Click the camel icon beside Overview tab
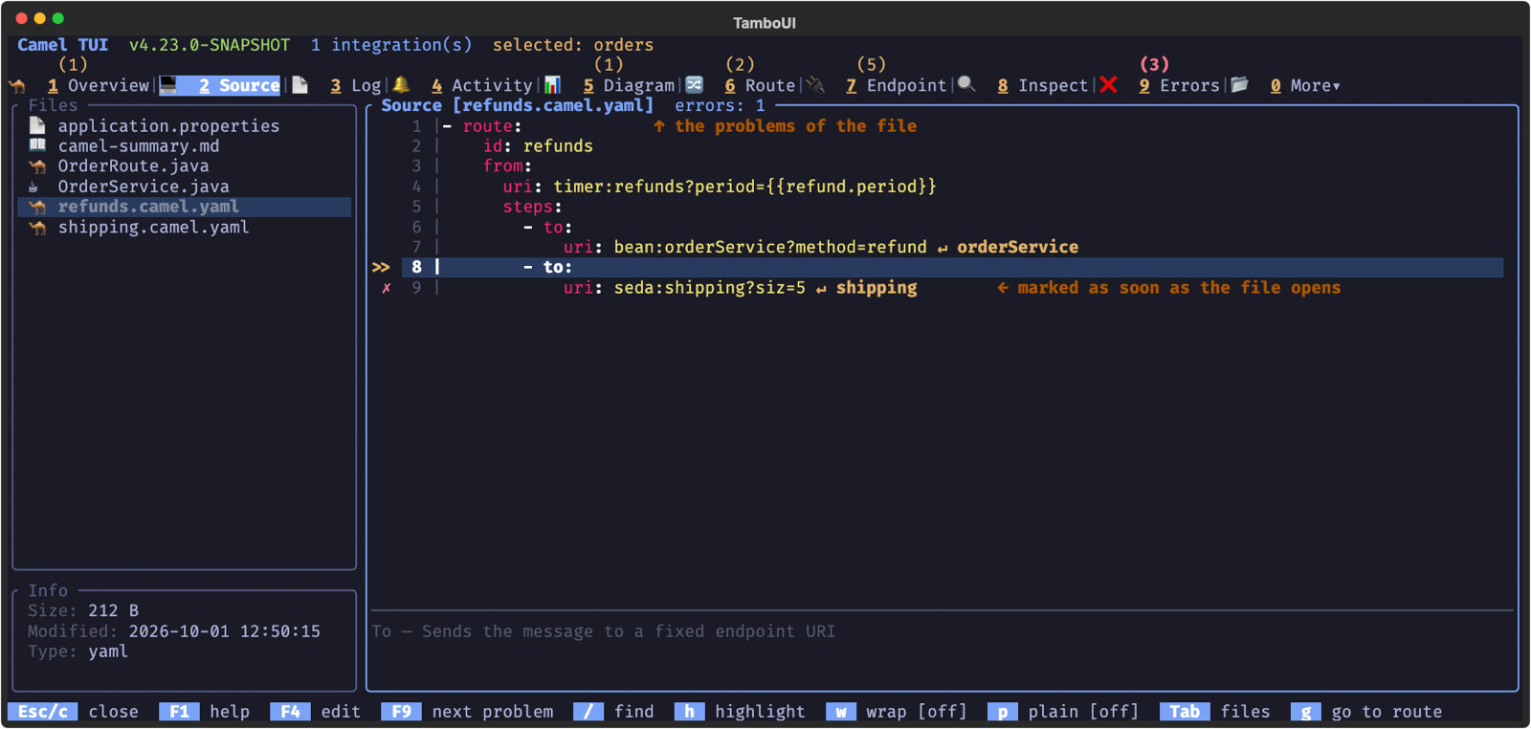The height and width of the screenshot is (729, 1531). [17, 85]
